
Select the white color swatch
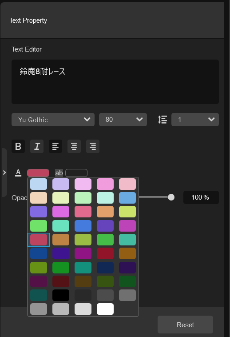(x=105, y=309)
